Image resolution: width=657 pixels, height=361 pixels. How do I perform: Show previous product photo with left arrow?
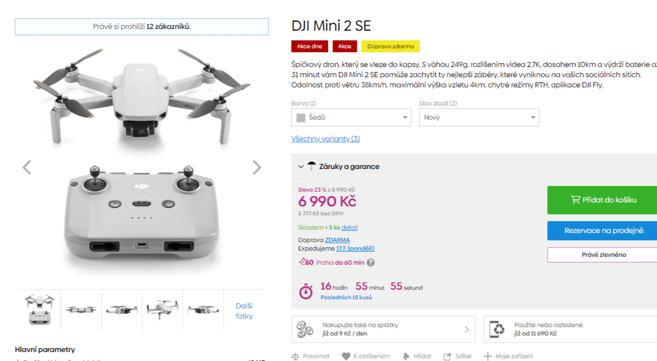click(x=27, y=167)
